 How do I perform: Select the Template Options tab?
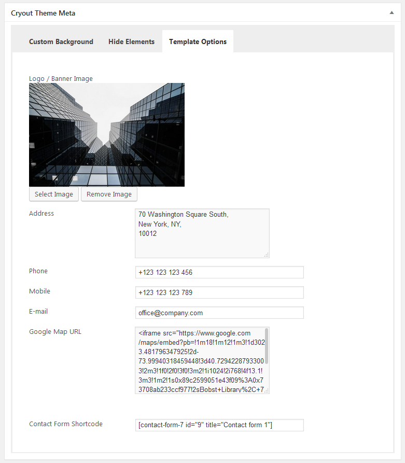(x=198, y=41)
